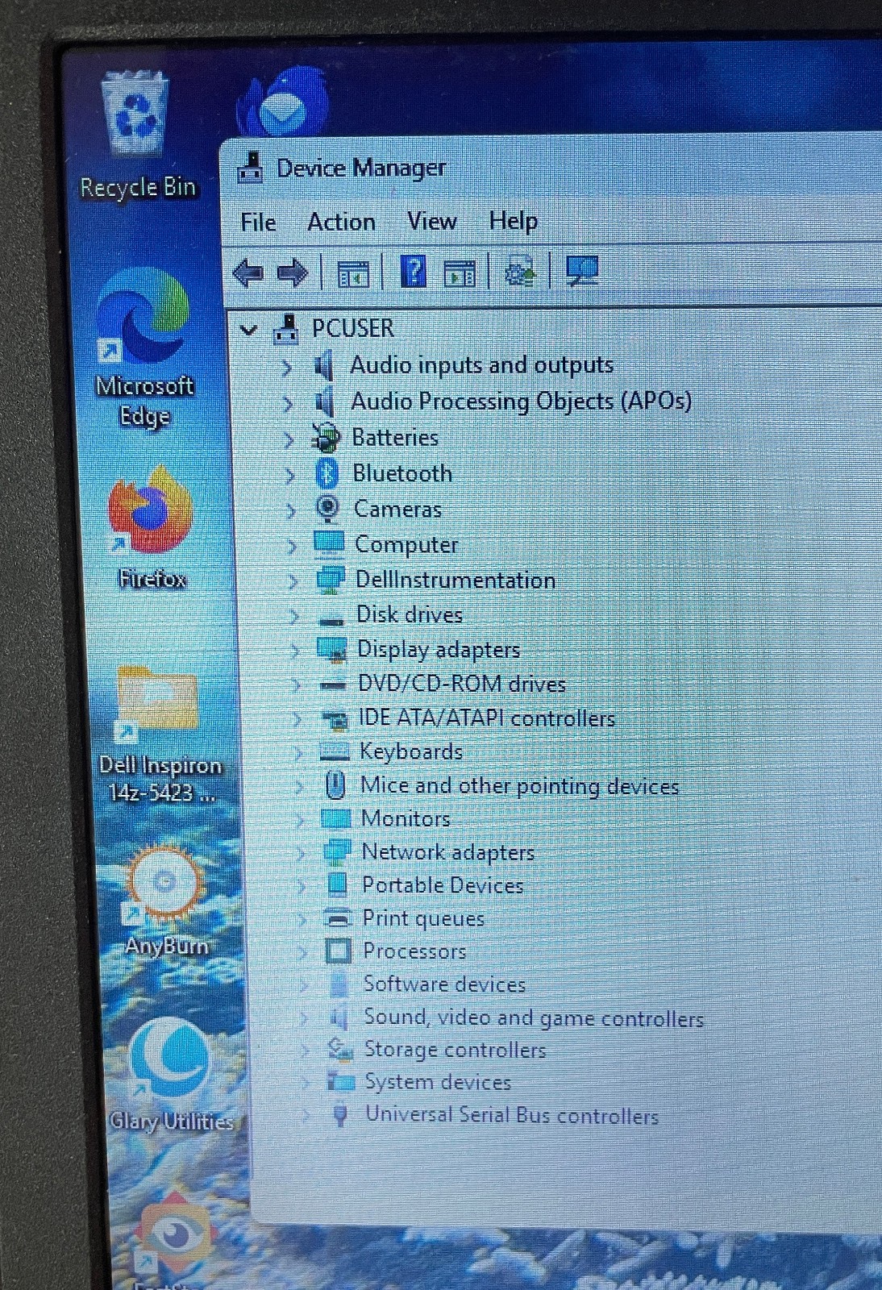
Task: Expand the Computer chevron
Action: (x=292, y=546)
